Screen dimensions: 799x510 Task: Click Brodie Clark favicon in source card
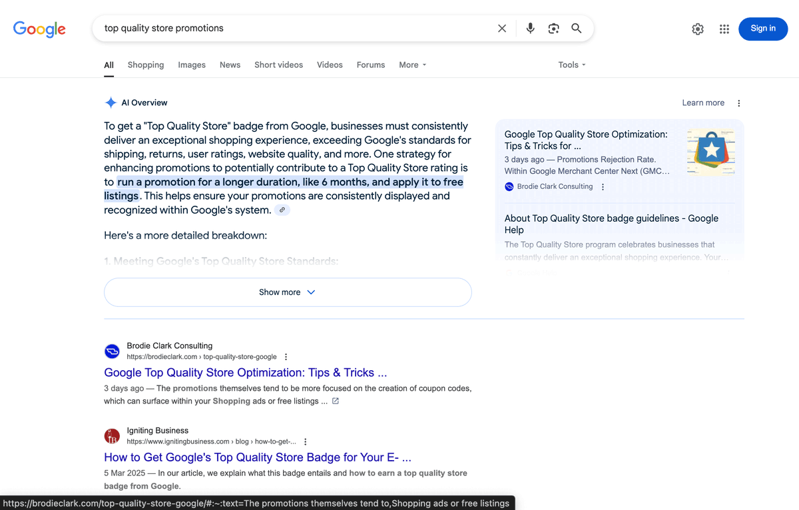(x=509, y=186)
